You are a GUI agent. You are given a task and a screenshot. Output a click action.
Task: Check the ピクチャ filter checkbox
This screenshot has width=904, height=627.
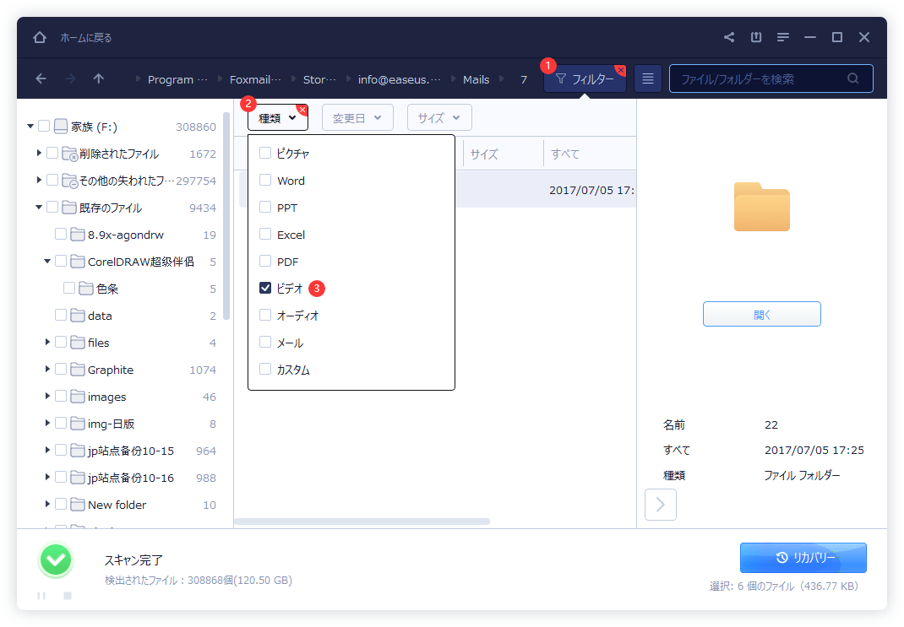pos(265,153)
